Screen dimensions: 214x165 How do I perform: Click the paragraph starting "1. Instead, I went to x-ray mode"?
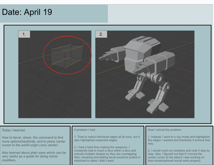pos(179,140)
